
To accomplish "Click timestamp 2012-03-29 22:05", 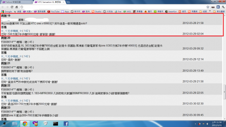I will click(x=193, y=93).
